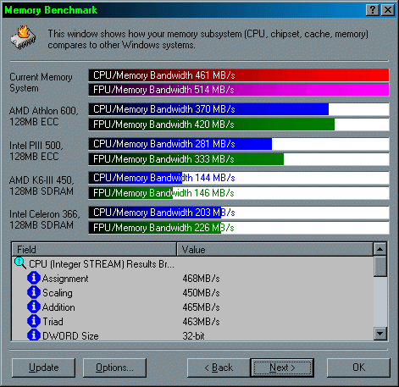399x387 pixels.
Task: Click the Field column header
Action: pos(94,250)
